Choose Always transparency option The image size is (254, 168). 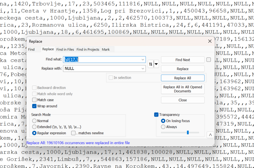tap(163, 127)
